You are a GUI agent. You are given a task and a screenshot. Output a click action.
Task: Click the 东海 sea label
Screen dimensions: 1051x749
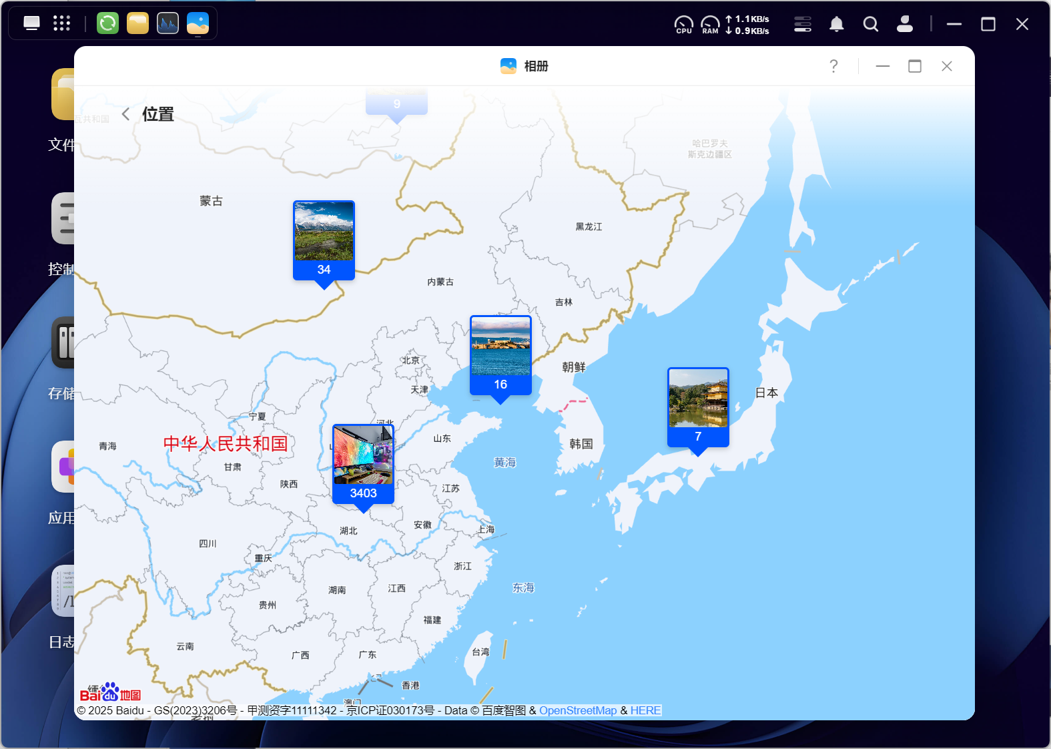point(523,588)
